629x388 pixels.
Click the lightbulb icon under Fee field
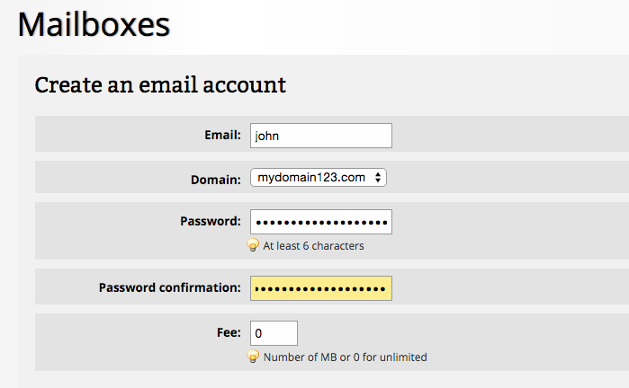(254, 357)
